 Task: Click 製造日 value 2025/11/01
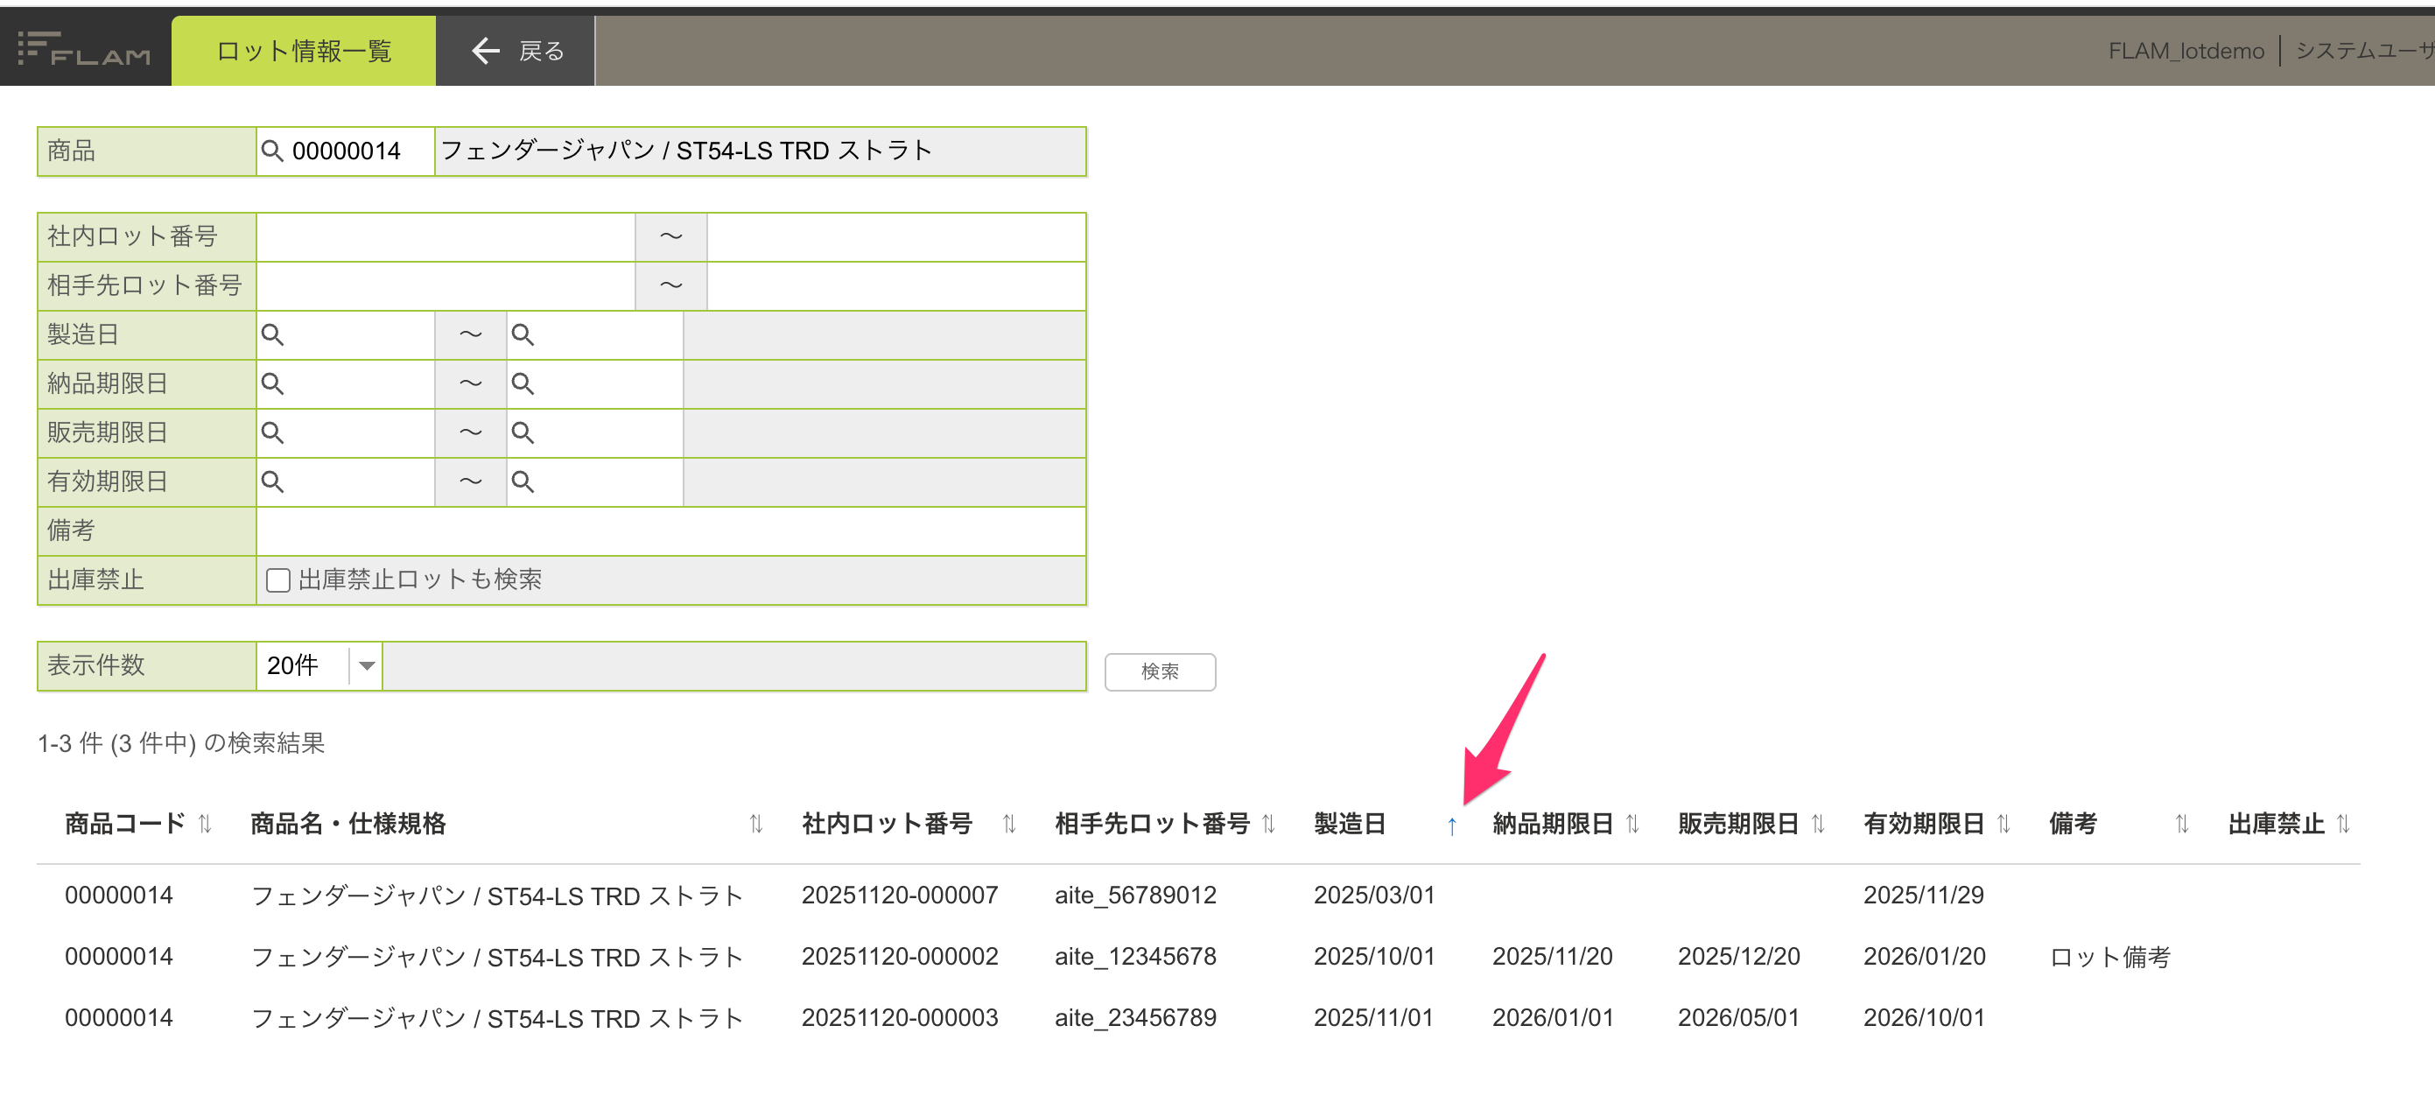(x=1373, y=1017)
